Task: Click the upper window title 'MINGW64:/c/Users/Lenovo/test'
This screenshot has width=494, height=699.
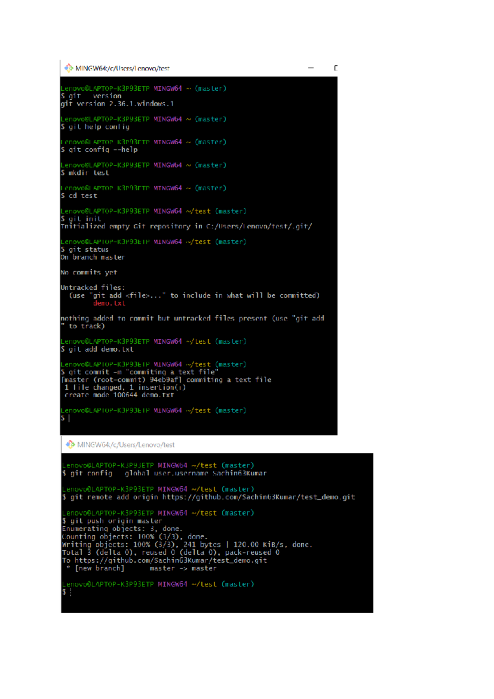Action: [122, 68]
